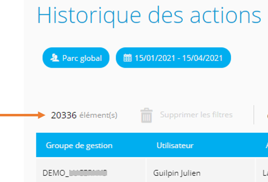The image size is (268, 182).
Task: Click the 20336 élément(s) count
Action: coord(84,115)
